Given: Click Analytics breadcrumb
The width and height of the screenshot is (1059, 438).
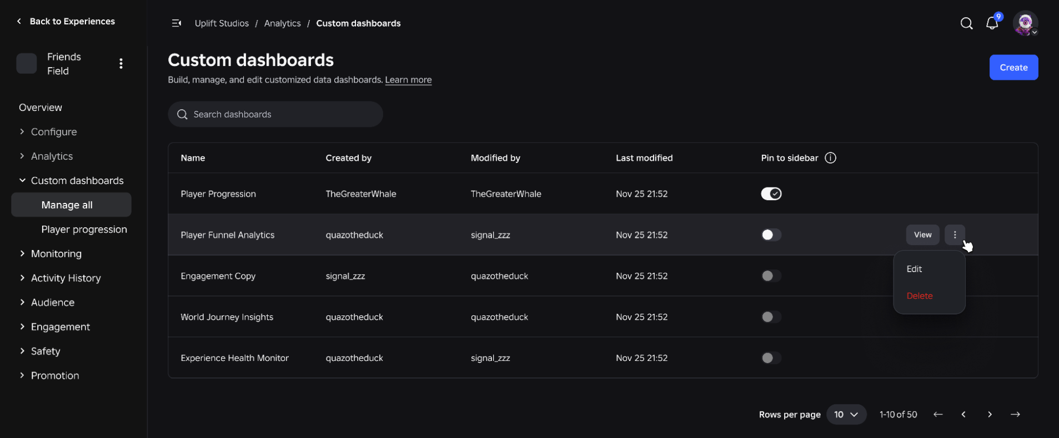Looking at the screenshot, I should coord(282,23).
